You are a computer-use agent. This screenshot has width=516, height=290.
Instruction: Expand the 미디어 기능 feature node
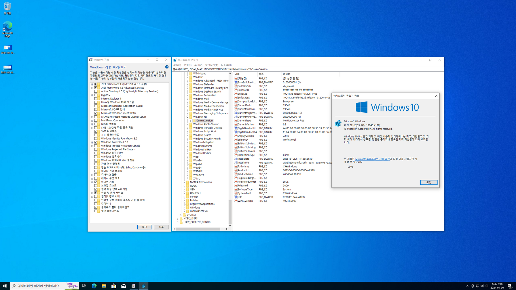92,182
